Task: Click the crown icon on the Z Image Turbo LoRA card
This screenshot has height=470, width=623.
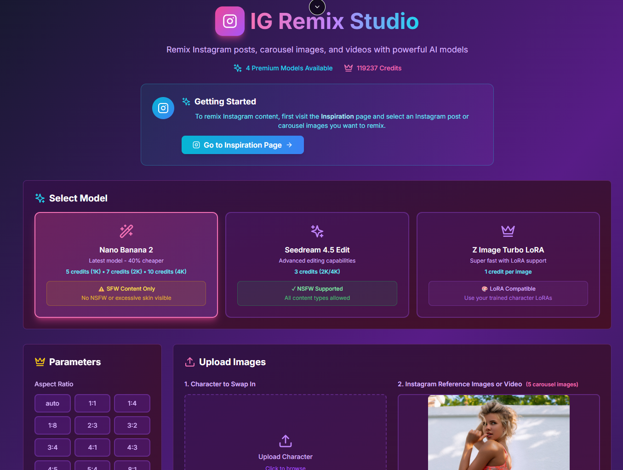Action: point(508,231)
